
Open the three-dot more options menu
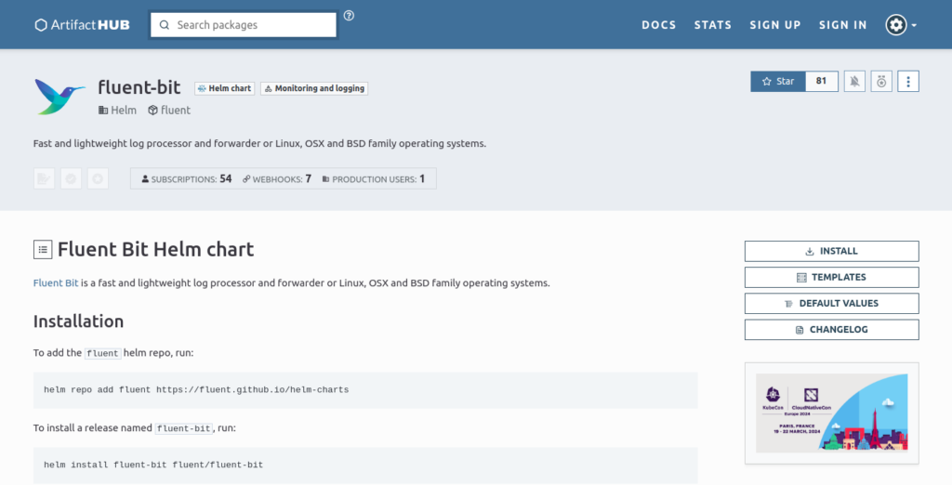pos(908,82)
